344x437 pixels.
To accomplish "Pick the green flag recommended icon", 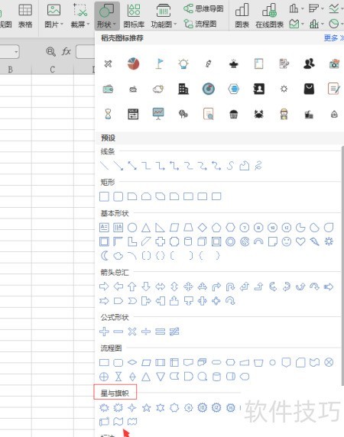I will click(159, 64).
